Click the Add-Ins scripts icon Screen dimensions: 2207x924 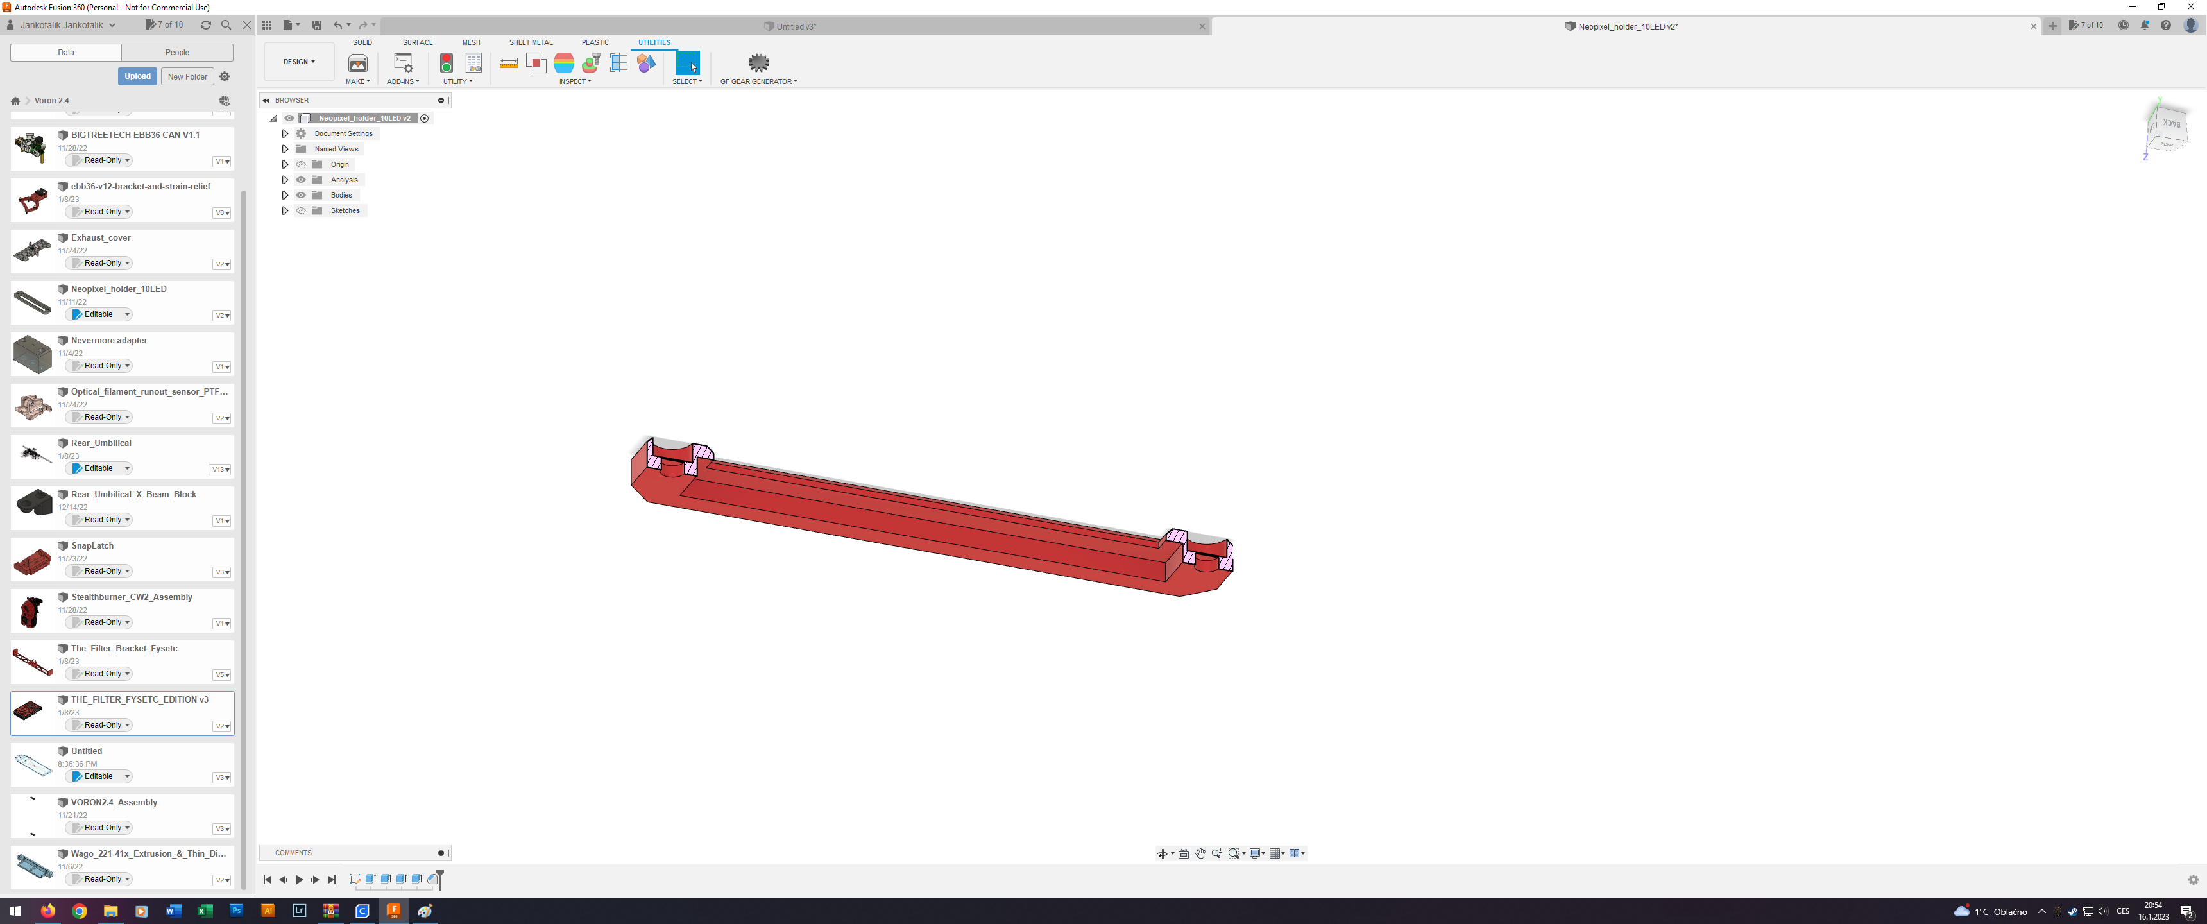coord(403,64)
